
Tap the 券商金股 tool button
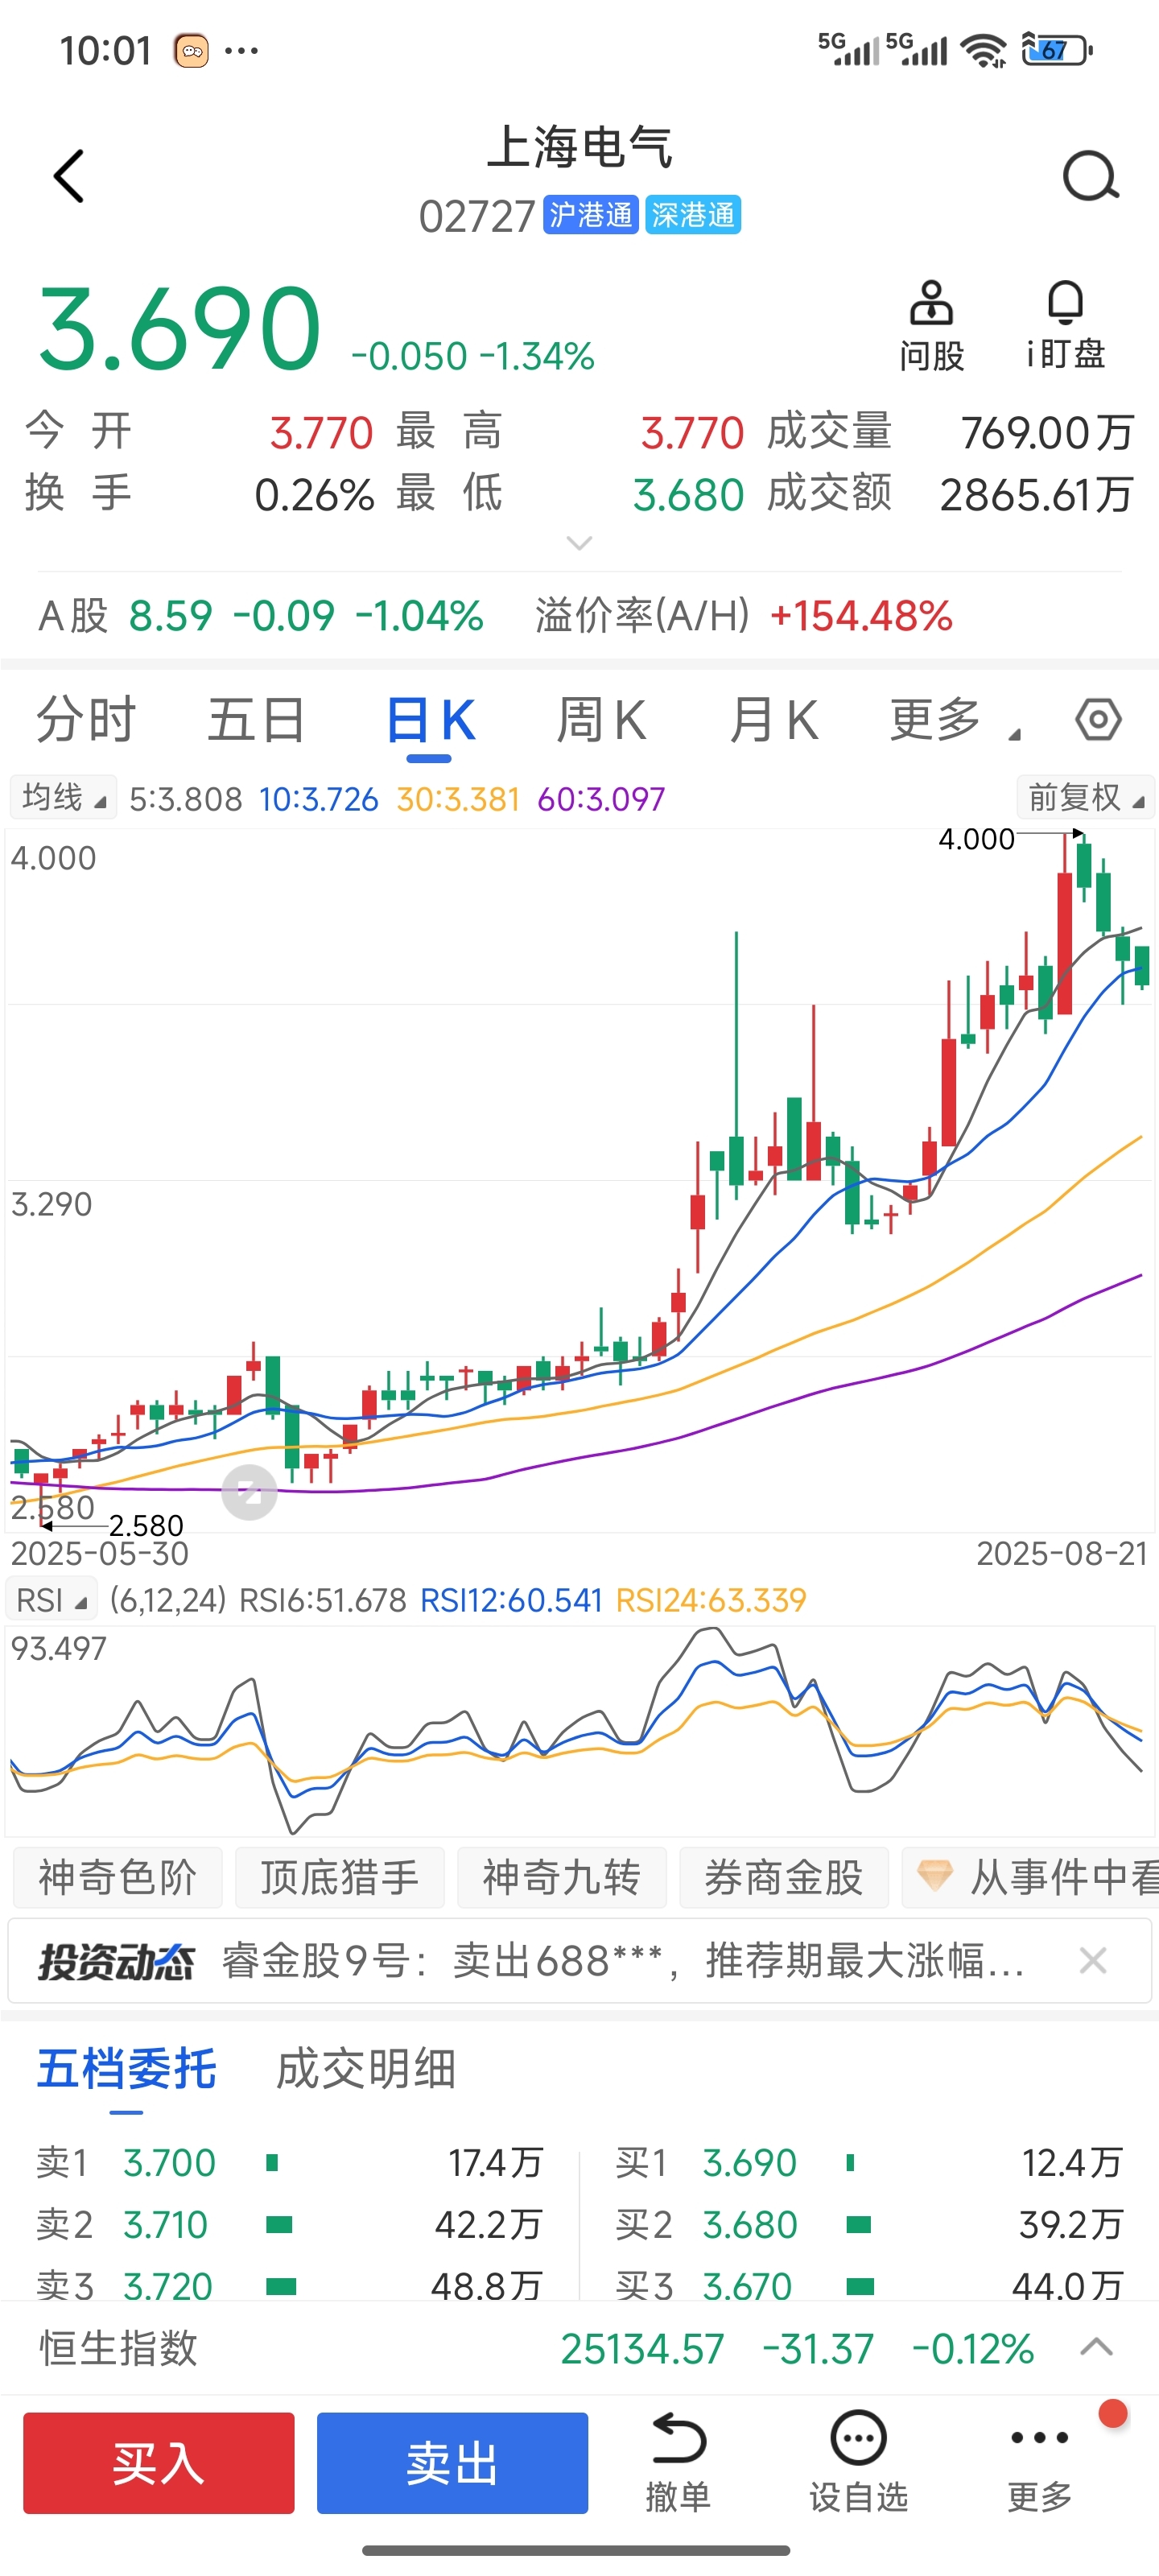pos(784,1877)
